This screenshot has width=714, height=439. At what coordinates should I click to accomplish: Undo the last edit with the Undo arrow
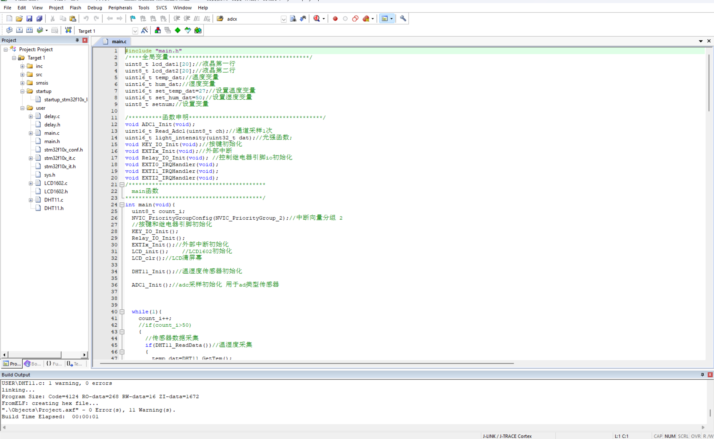tap(86, 19)
